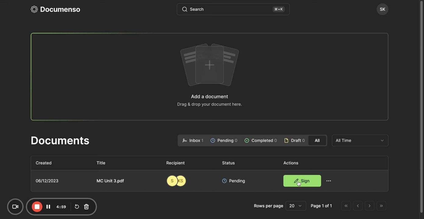Open the SK user avatar menu
The width and height of the screenshot is (424, 219).
point(382,9)
